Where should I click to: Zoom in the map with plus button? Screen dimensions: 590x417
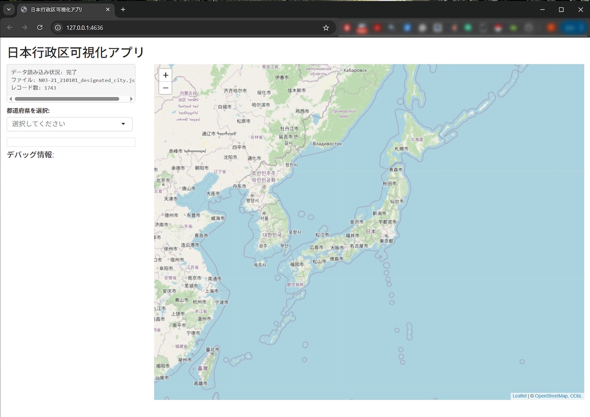(165, 75)
